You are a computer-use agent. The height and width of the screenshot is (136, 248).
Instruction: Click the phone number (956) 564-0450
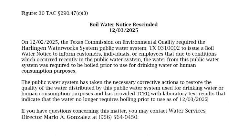tap(118, 117)
